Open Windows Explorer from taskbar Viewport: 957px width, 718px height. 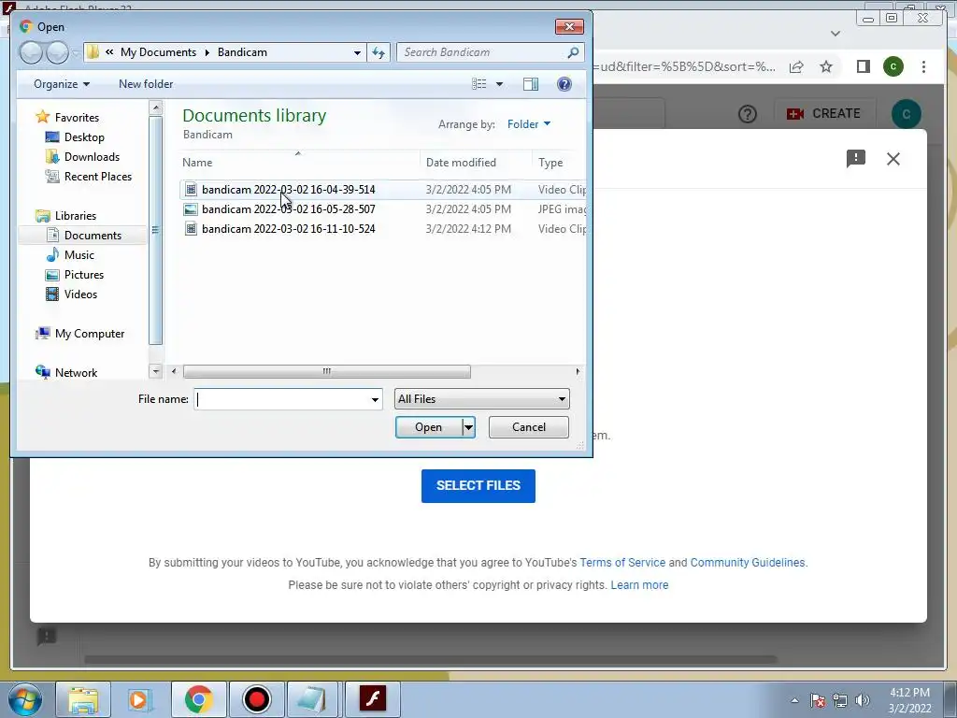pyautogui.click(x=83, y=699)
